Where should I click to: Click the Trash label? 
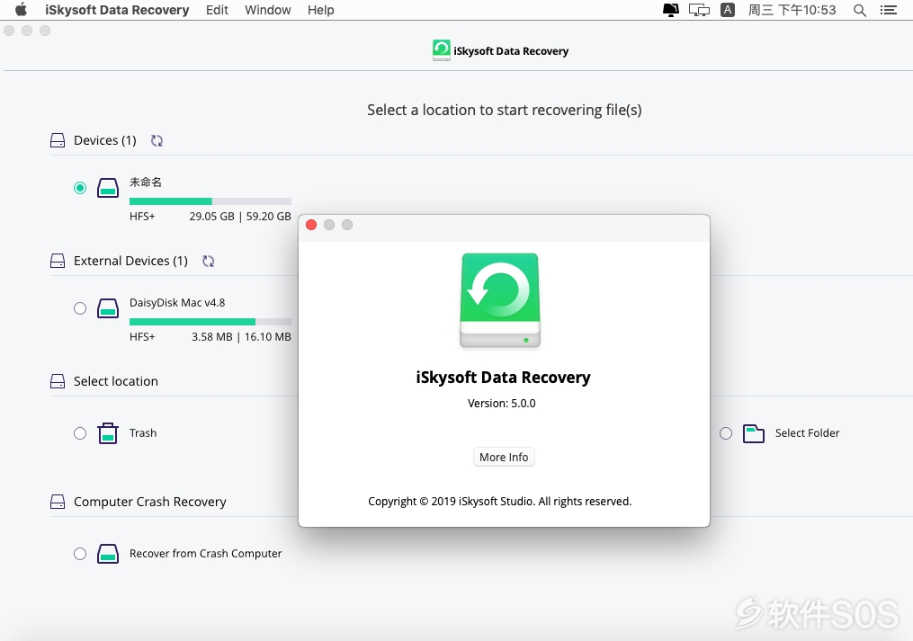tap(143, 433)
